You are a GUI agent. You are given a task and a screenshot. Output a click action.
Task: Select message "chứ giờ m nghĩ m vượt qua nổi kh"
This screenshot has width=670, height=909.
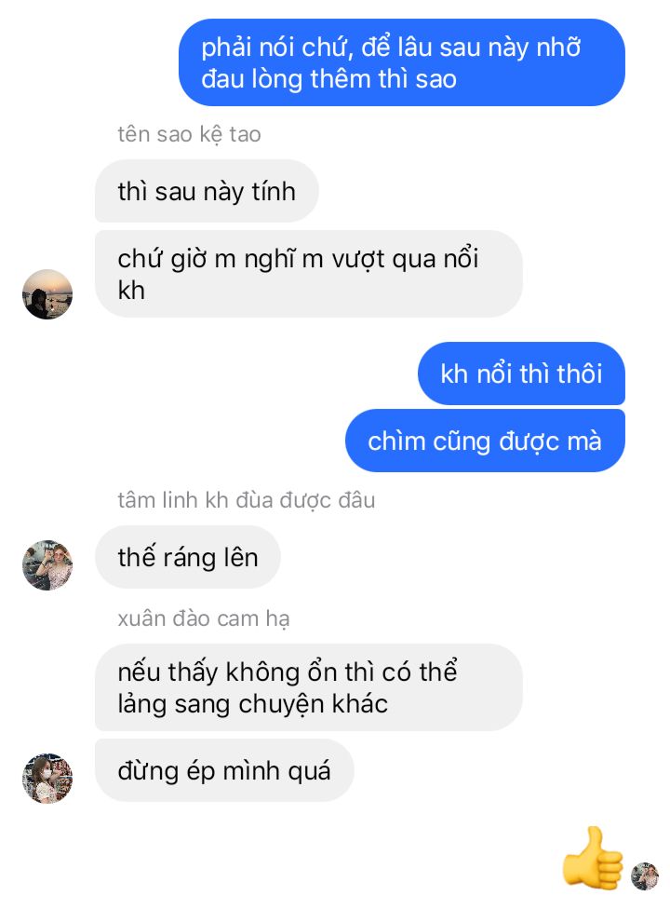[x=309, y=274]
